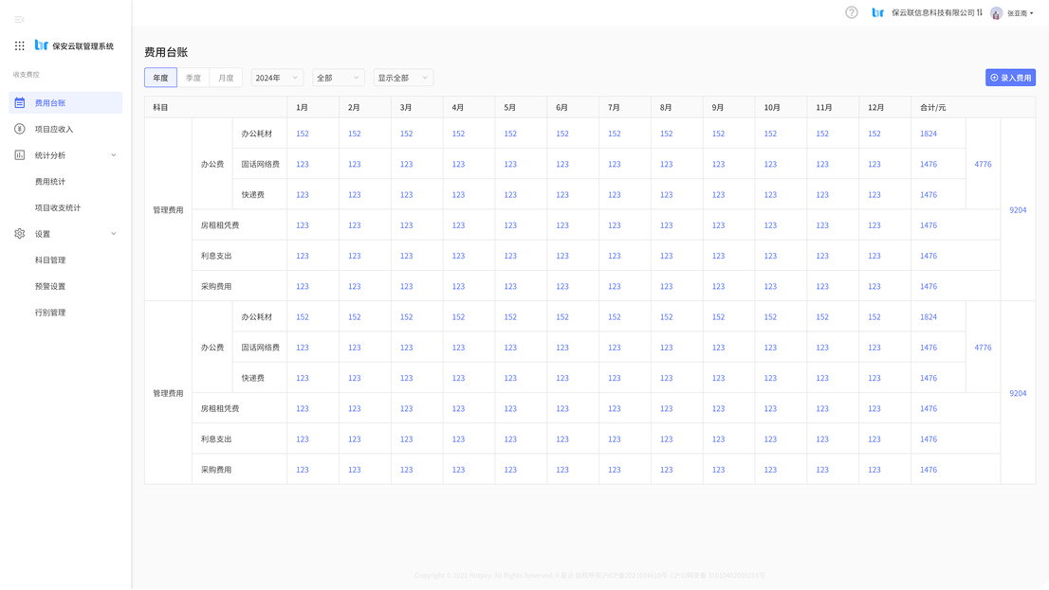Open the app grid launcher icon
1049x590 pixels.
pyautogui.click(x=19, y=45)
